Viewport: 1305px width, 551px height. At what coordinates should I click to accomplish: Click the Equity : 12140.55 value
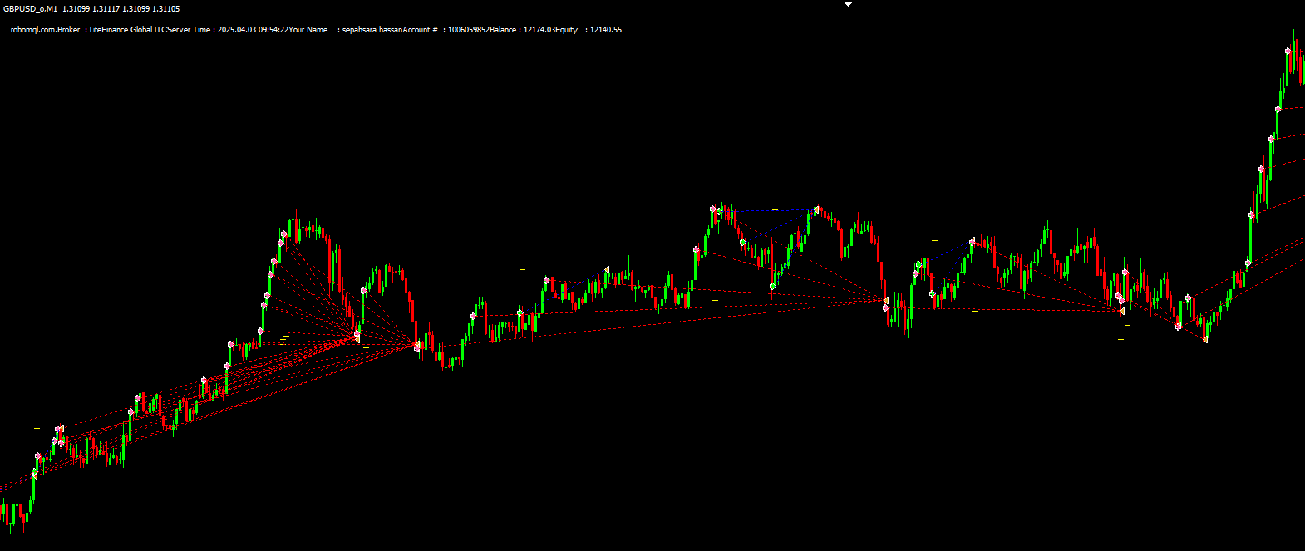[588, 30]
